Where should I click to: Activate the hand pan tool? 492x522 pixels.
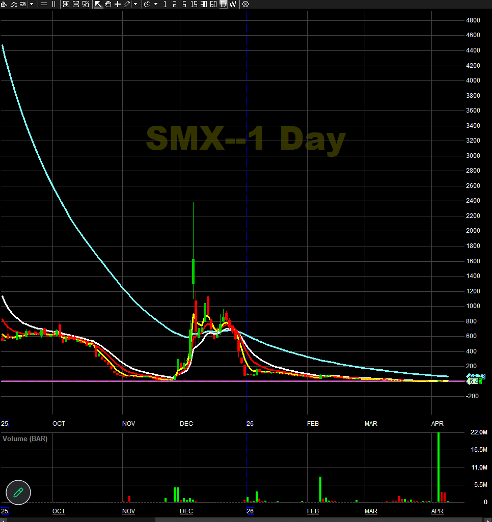tap(107, 4)
